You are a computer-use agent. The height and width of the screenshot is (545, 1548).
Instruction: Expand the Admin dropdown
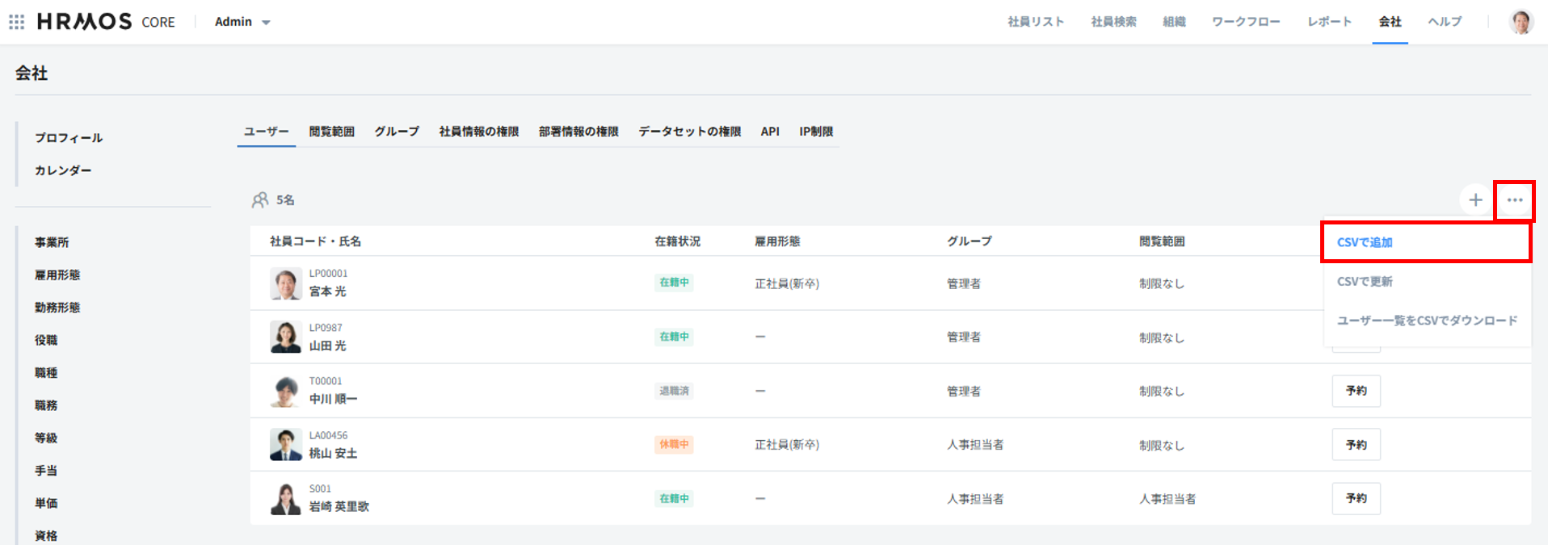pos(242,22)
